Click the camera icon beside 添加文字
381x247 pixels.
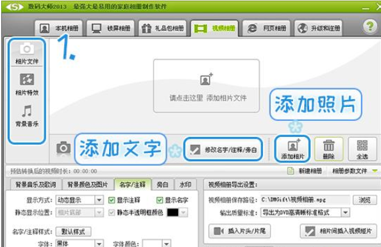tap(63, 148)
